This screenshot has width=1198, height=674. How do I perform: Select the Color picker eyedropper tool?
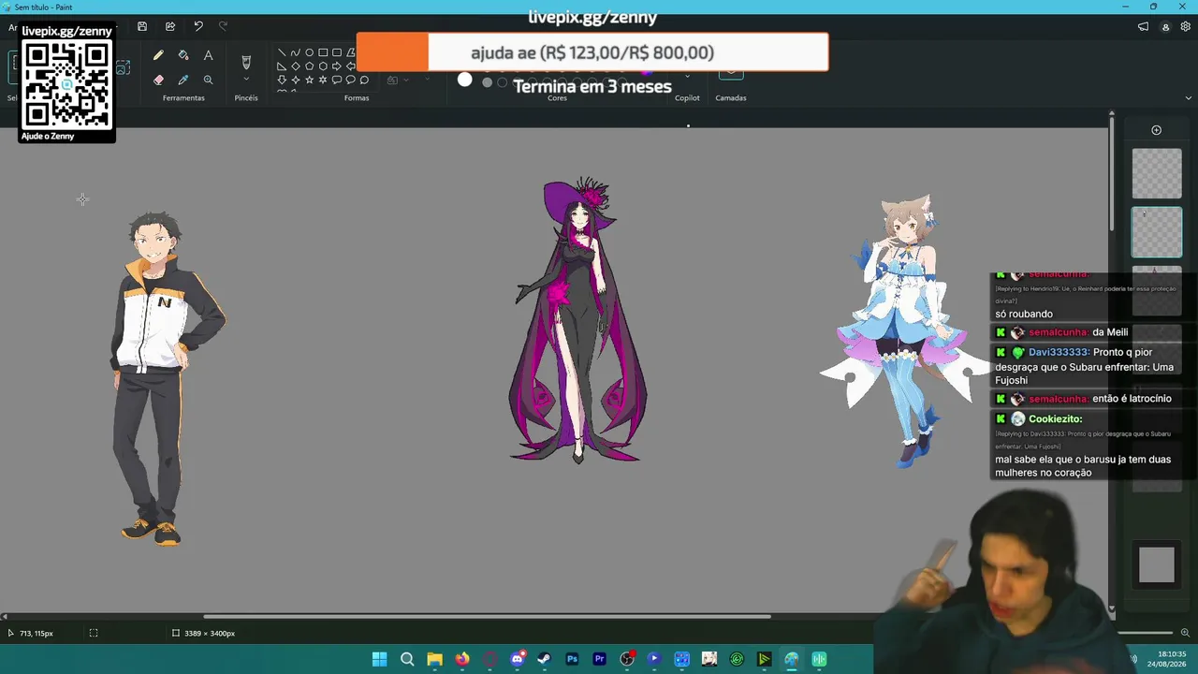click(x=183, y=81)
